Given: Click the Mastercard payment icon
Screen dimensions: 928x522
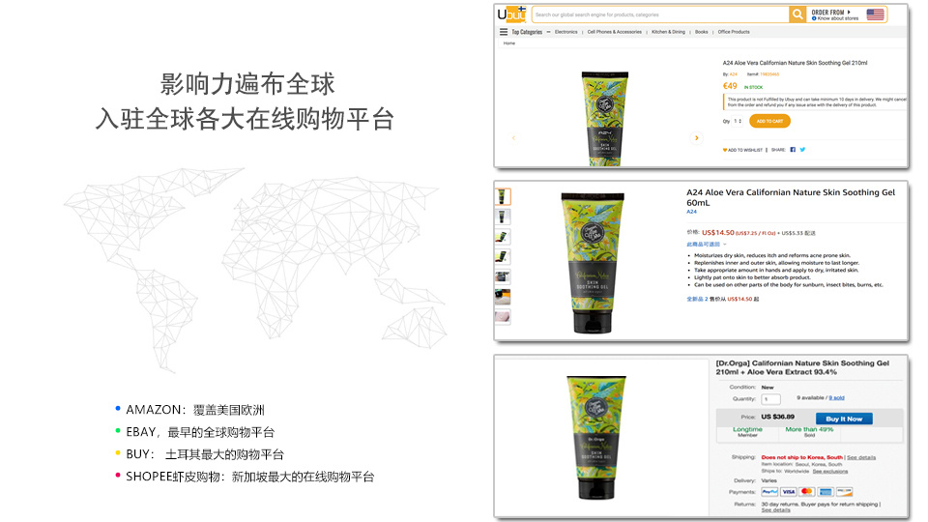Looking at the screenshot, I should coord(806,492).
